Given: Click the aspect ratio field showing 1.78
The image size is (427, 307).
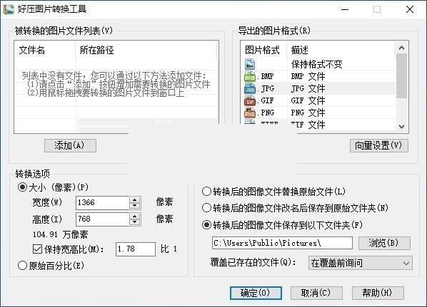Looking at the screenshot, I should [x=136, y=249].
